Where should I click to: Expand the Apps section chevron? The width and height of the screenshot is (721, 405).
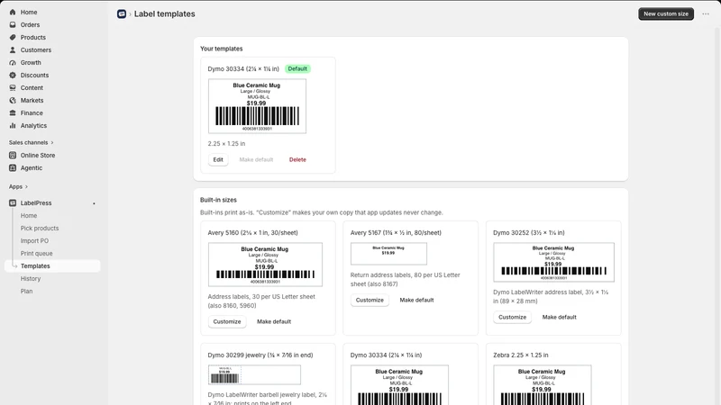click(x=26, y=187)
